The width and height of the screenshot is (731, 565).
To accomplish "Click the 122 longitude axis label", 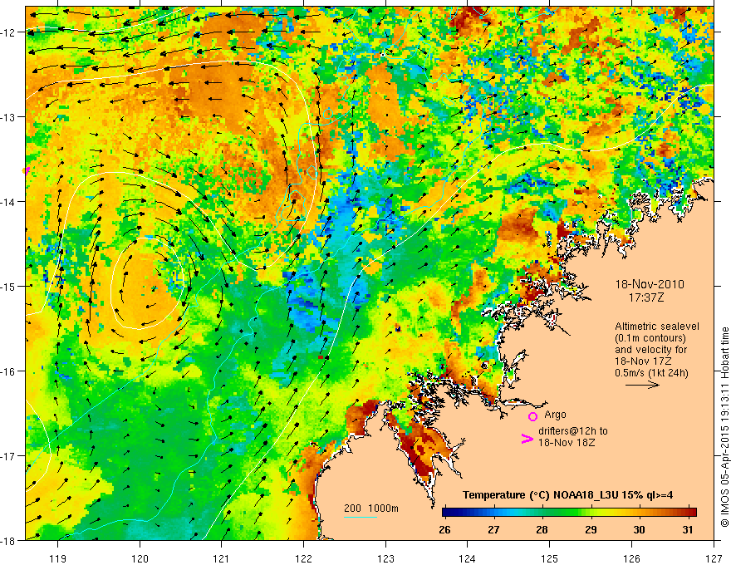I will (303, 558).
